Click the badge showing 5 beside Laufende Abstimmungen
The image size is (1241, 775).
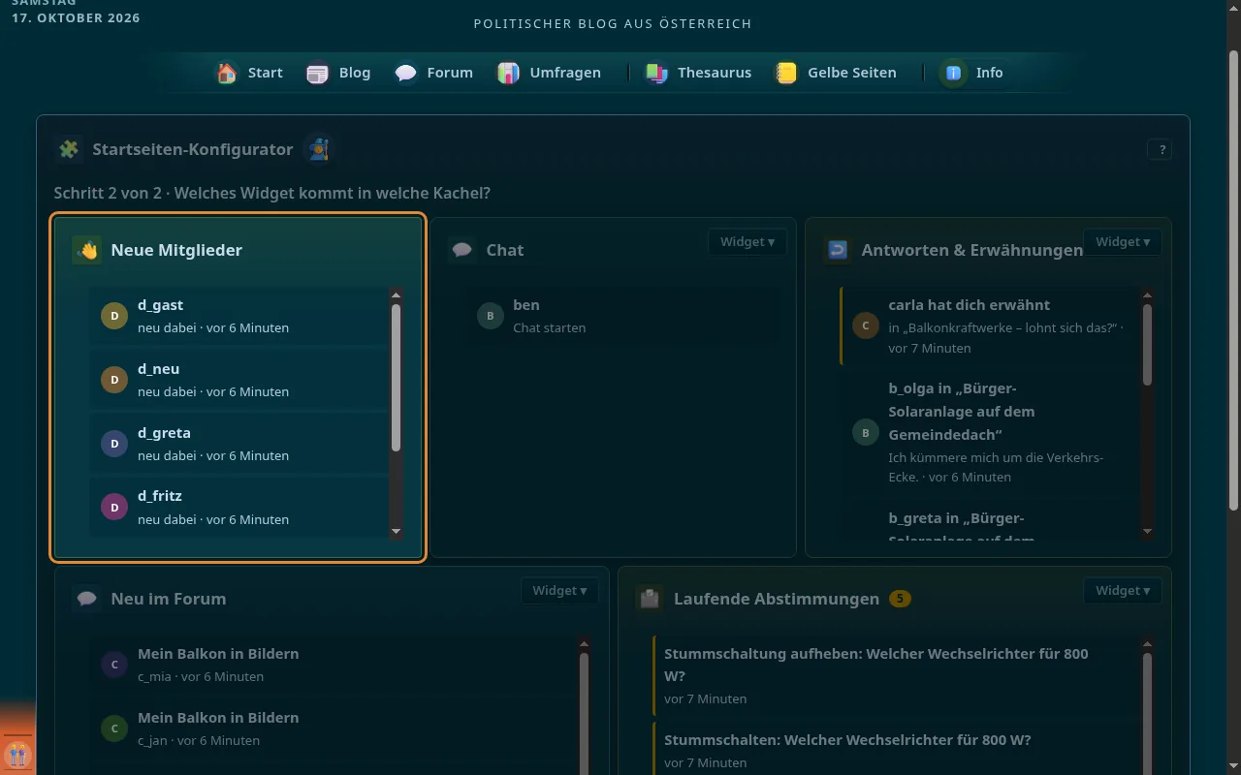click(x=900, y=599)
